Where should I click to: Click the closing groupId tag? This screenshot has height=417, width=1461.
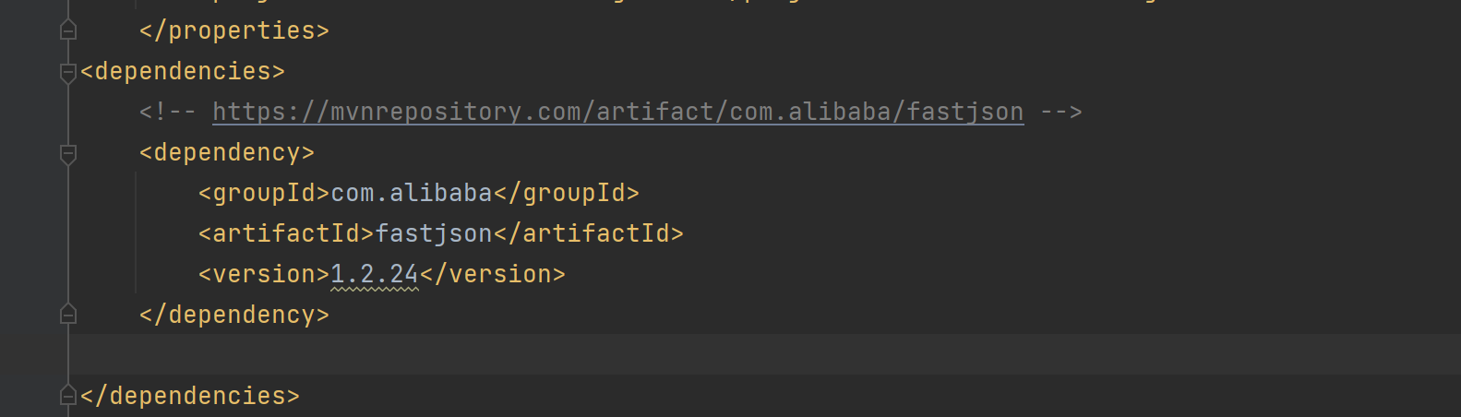click(x=566, y=194)
